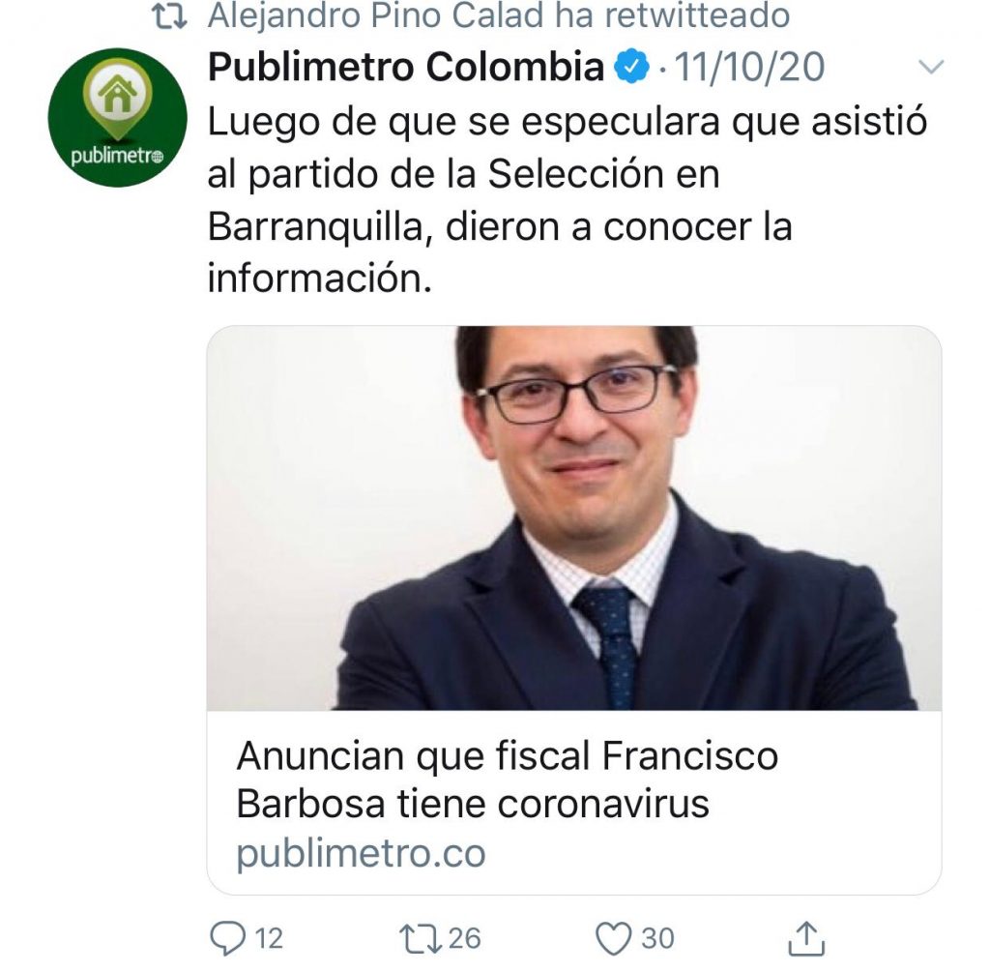Image resolution: width=990 pixels, height=972 pixels.
Task: Follow the publimetro.co domain link
Action: point(362,854)
